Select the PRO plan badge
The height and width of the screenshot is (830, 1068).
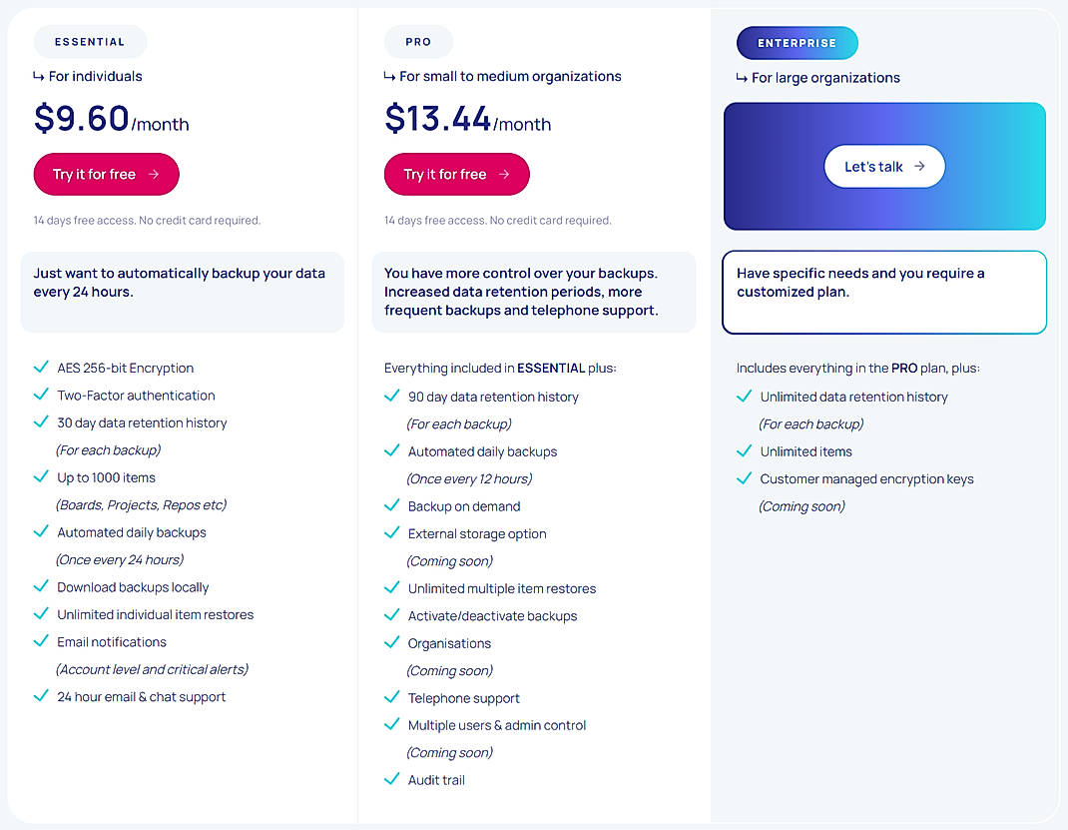(418, 41)
